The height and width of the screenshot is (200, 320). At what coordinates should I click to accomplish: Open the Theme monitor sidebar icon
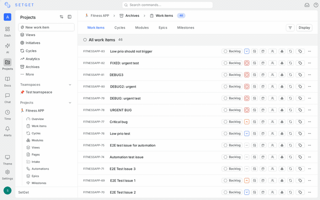pyautogui.click(x=7, y=157)
